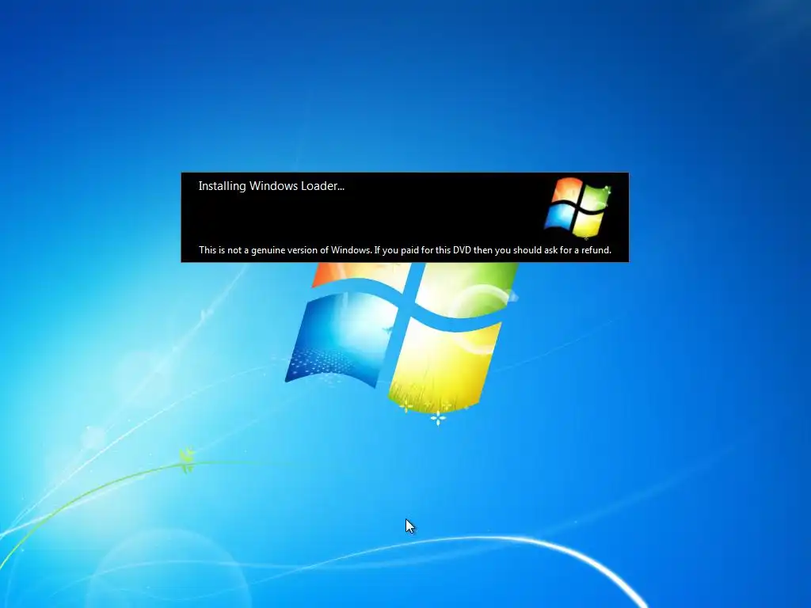Click the "Installing Windows Loader..." heading

pyautogui.click(x=272, y=186)
